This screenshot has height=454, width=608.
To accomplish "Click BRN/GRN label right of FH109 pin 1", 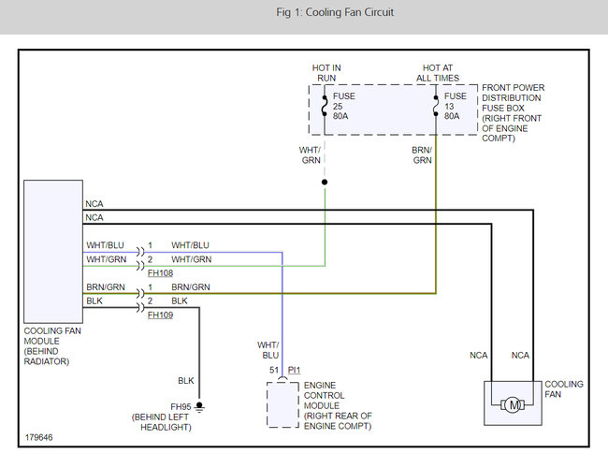I will [x=191, y=287].
